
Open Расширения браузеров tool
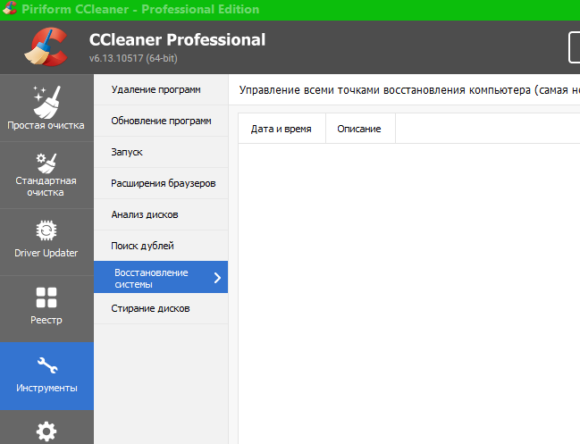click(x=161, y=183)
